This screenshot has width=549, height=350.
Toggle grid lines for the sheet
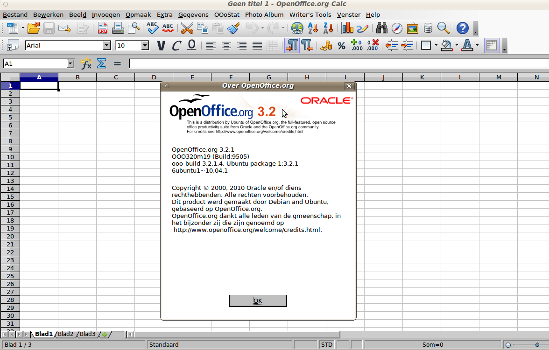[x=491, y=46]
